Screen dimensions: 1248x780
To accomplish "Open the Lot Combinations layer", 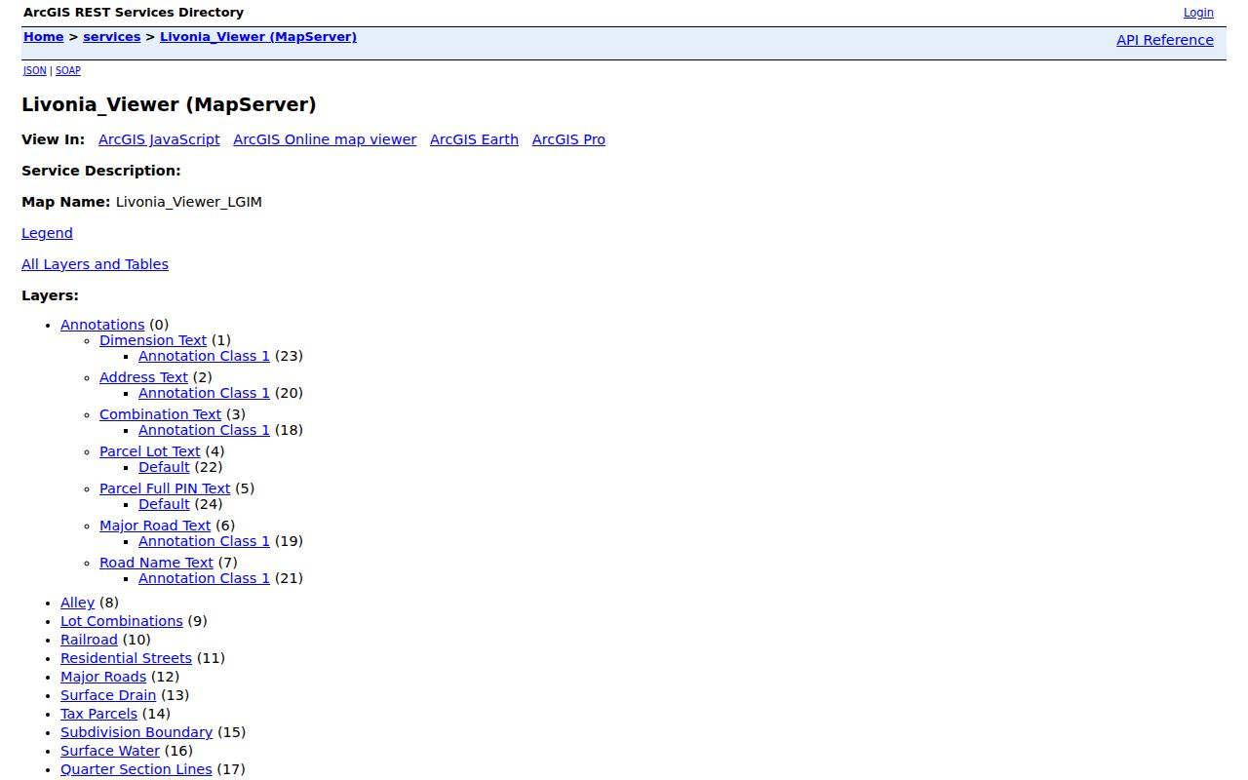I will click(122, 621).
